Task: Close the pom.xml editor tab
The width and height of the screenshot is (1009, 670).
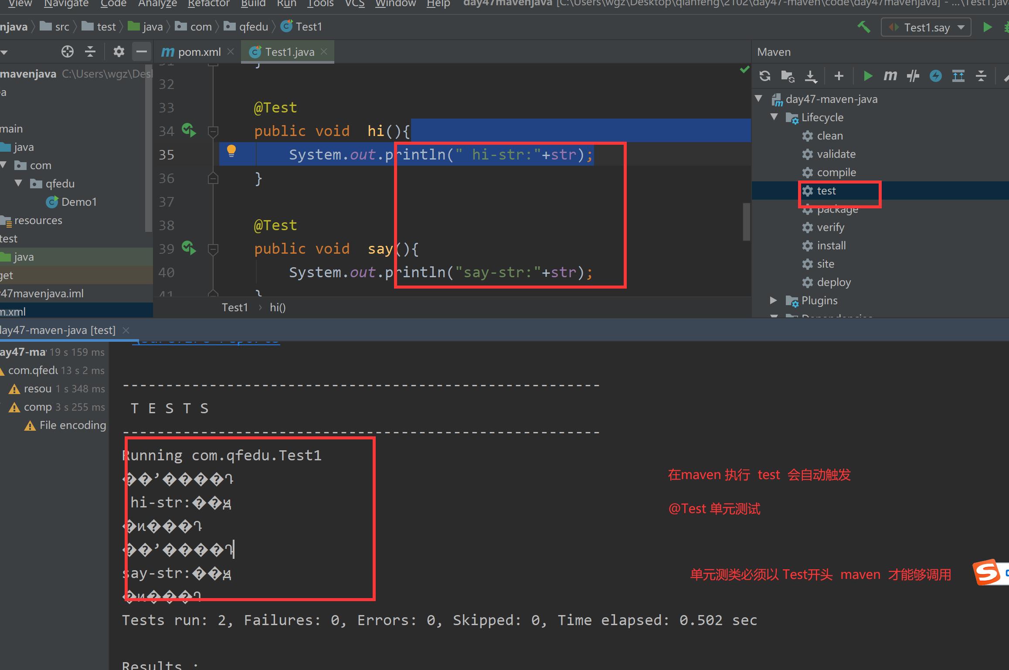Action: 231,51
